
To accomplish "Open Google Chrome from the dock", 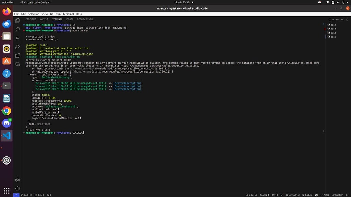I will pos(7,111).
